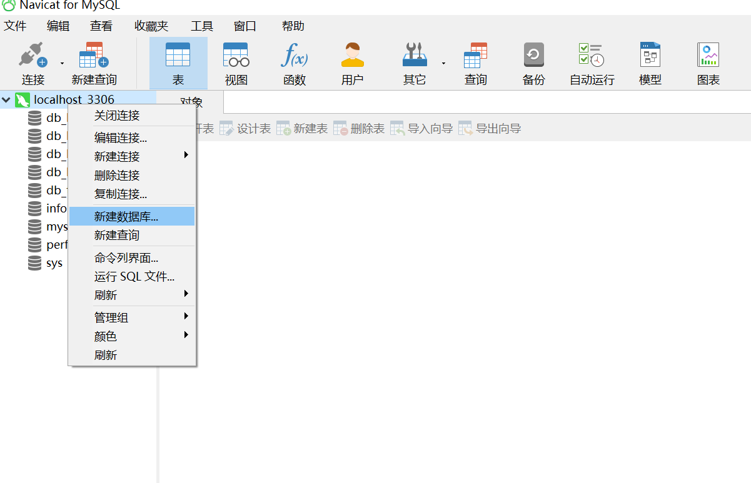Open the Query (查询) toolbar icon
Viewport: 751px width, 483px height.
[475, 55]
